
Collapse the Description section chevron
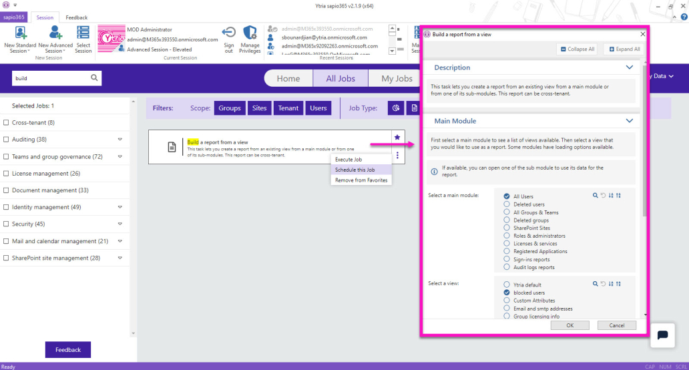(x=629, y=67)
